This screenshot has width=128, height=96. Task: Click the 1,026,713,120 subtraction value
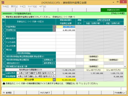[x=117, y=73]
